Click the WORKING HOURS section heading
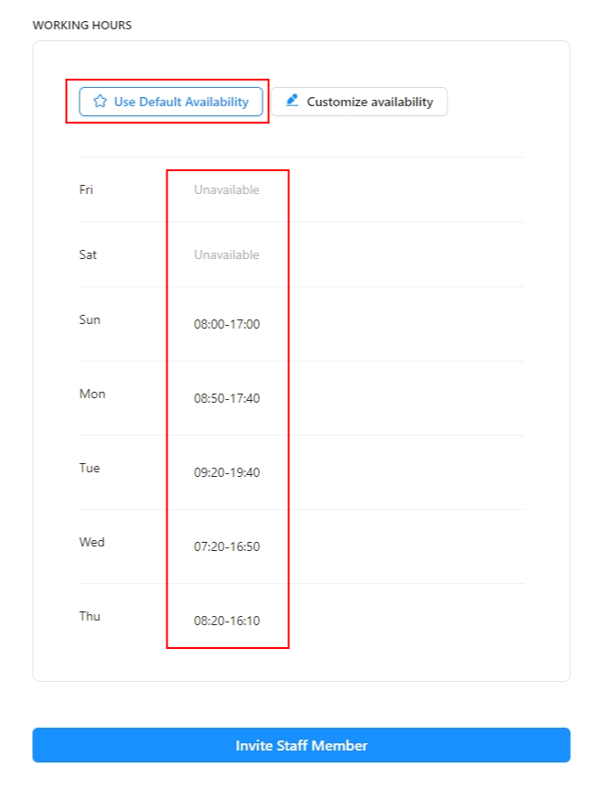 click(82, 25)
